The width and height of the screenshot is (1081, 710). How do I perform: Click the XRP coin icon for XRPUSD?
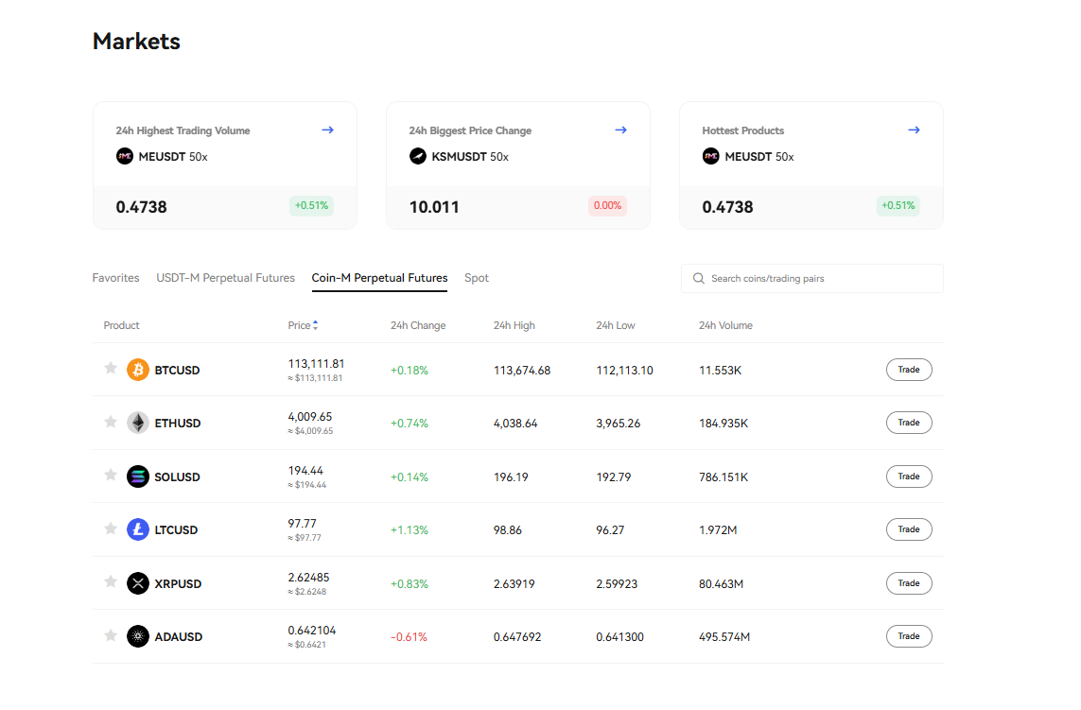(137, 583)
